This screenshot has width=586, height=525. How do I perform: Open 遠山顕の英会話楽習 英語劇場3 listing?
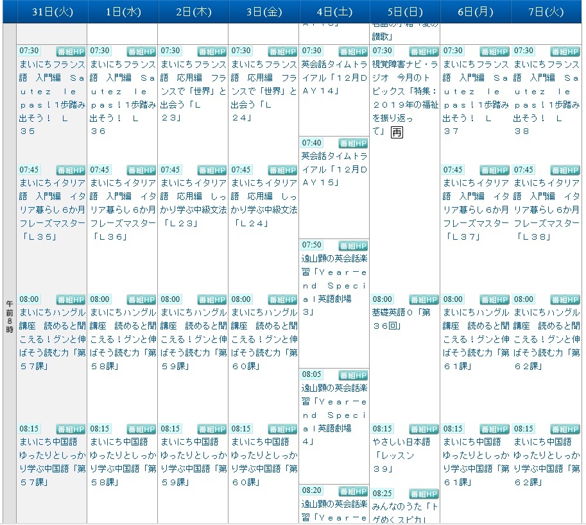(x=334, y=285)
